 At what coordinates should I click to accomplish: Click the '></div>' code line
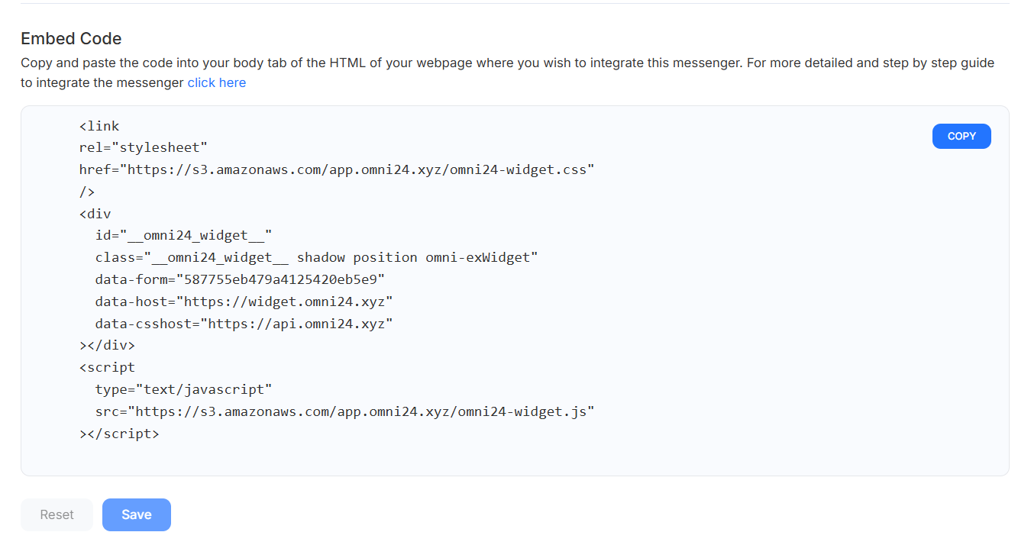107,346
